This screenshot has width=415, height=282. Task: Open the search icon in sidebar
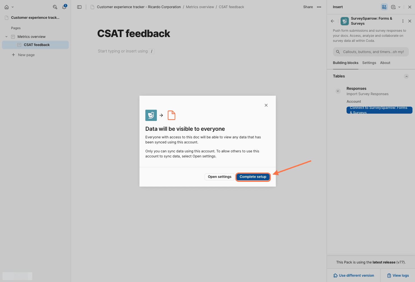click(x=55, y=7)
